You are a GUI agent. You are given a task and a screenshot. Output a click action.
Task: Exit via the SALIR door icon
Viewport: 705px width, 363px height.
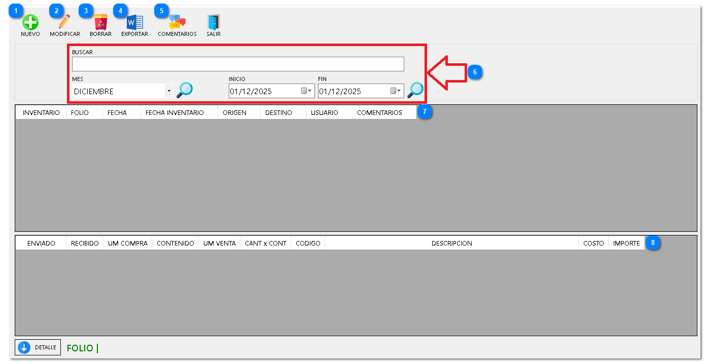click(x=213, y=23)
